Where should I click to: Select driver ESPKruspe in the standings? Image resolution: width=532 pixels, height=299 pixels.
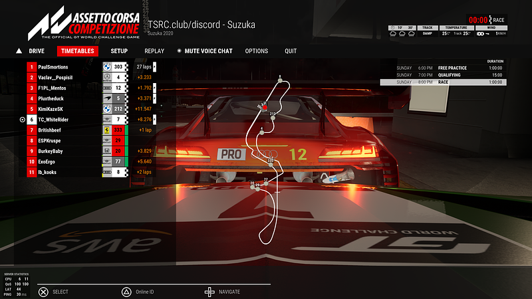tap(49, 140)
